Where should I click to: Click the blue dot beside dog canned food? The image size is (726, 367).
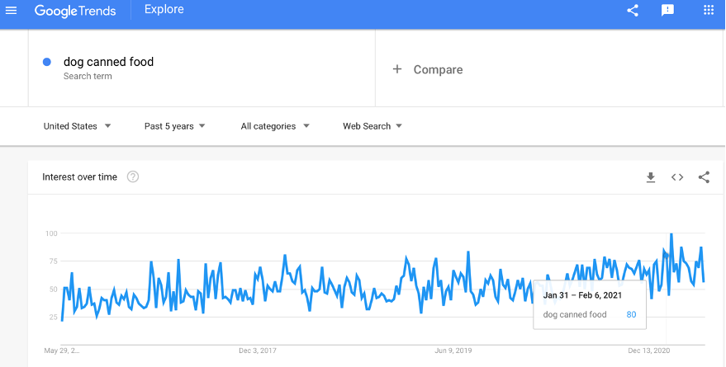coord(47,62)
